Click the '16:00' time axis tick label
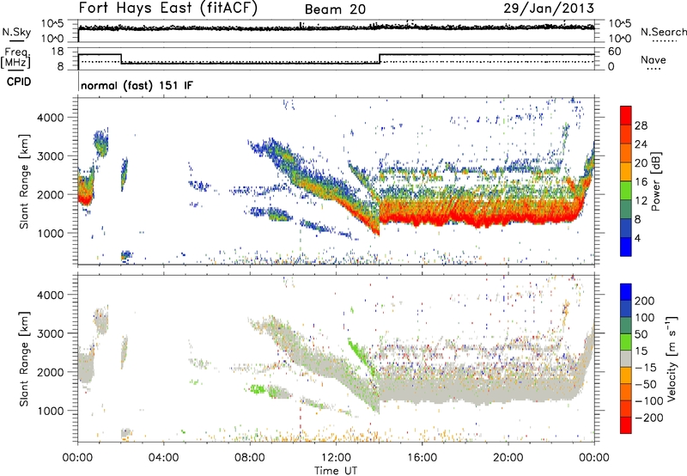Image resolution: width=687 pixels, height=476 pixels. 422,458
